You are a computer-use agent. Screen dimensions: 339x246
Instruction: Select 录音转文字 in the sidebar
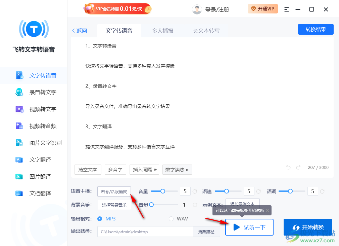[x=34, y=92]
